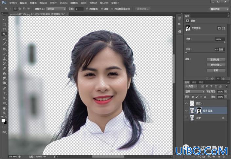Open the workspace (基本功能) dropdown
The height and width of the screenshot is (159, 231).
tap(219, 9)
